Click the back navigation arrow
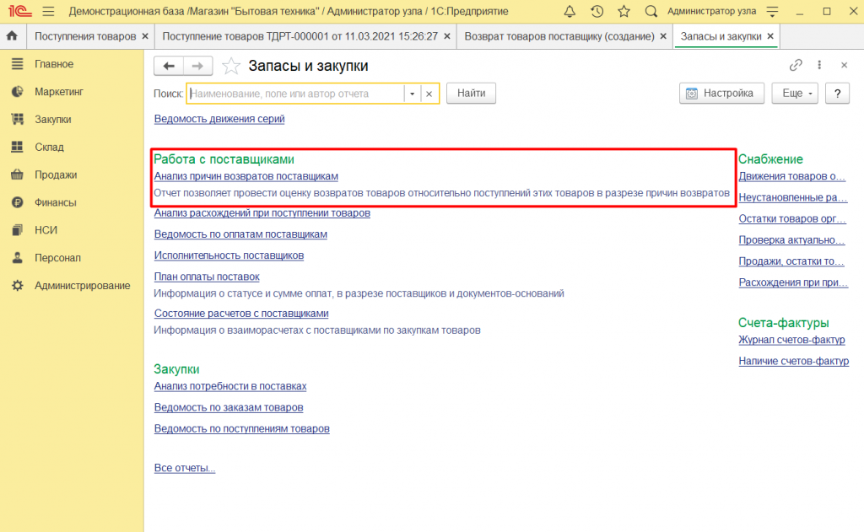Viewport: 864px width, 532px height. point(169,66)
